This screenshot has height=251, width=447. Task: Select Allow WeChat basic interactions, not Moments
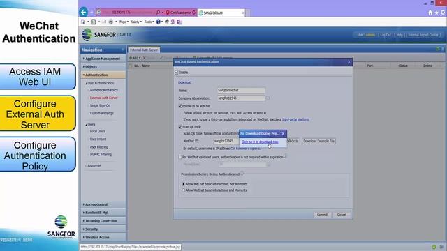(x=184, y=184)
